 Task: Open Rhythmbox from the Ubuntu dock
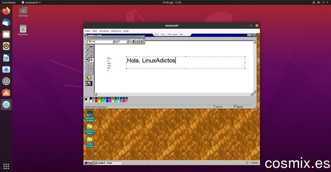pyautogui.click(x=6, y=46)
